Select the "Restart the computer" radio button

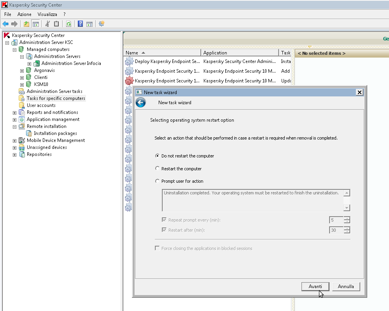(157, 168)
